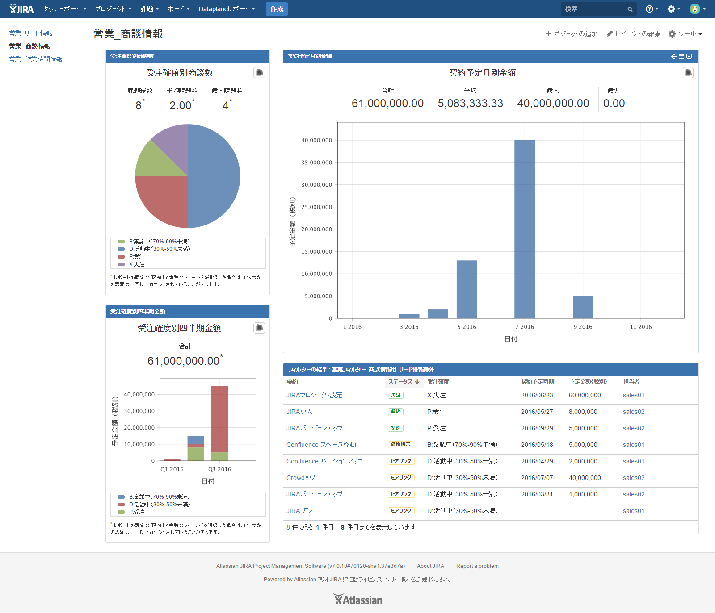The image size is (715, 613).
Task: Open the Dataplaneレポート menu
Action: point(227,9)
